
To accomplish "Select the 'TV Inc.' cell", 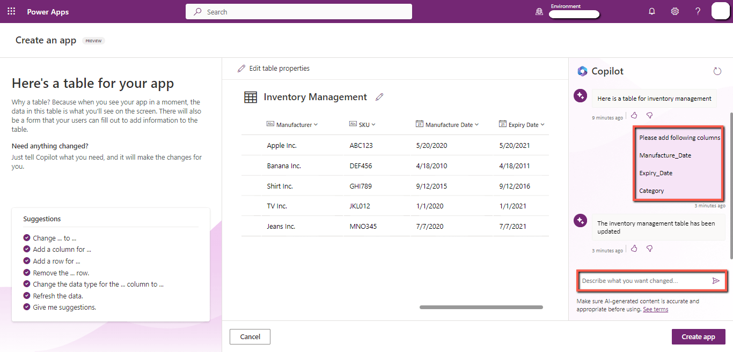I will tap(277, 206).
